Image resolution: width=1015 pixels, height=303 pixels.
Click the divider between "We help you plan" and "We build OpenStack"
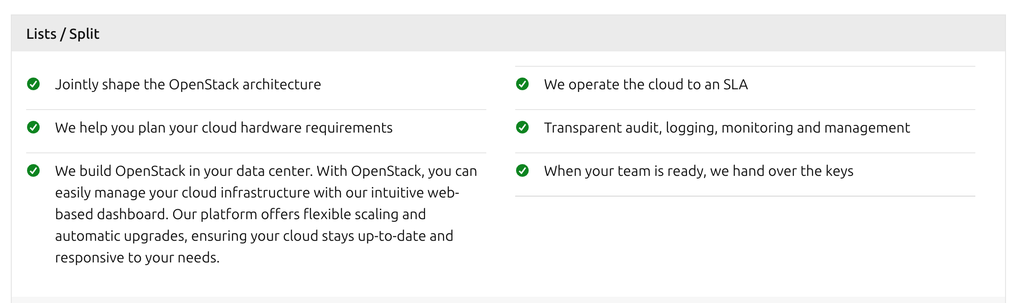coord(256,153)
